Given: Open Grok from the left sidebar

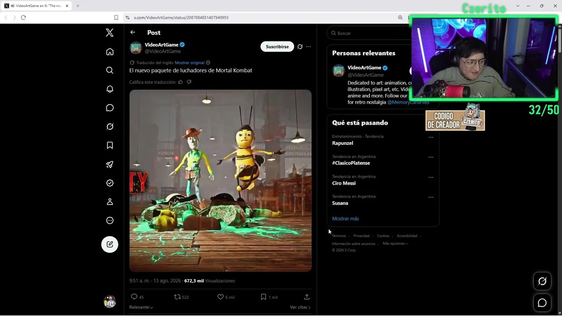Looking at the screenshot, I should [x=110, y=127].
